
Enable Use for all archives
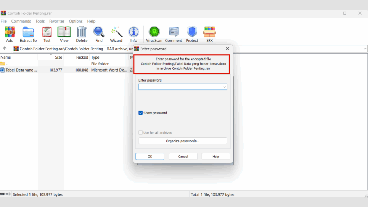tap(141, 132)
